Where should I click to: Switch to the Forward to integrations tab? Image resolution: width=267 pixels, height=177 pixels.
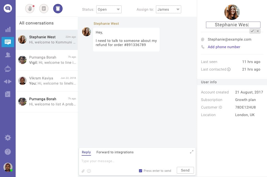tap(115, 152)
